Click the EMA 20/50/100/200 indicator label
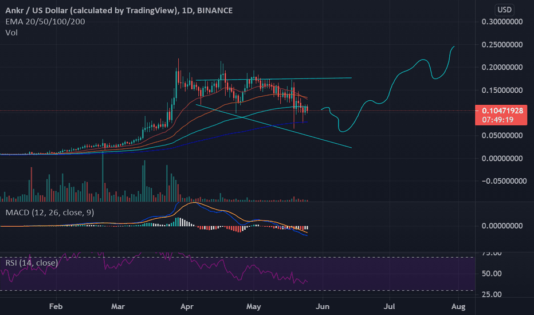Screen dimensions: 534x315 [x=45, y=21]
